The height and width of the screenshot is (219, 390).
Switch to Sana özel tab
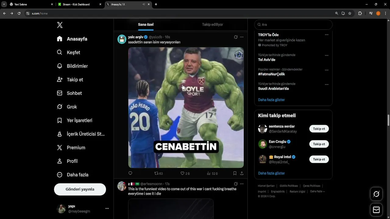pyautogui.click(x=146, y=25)
